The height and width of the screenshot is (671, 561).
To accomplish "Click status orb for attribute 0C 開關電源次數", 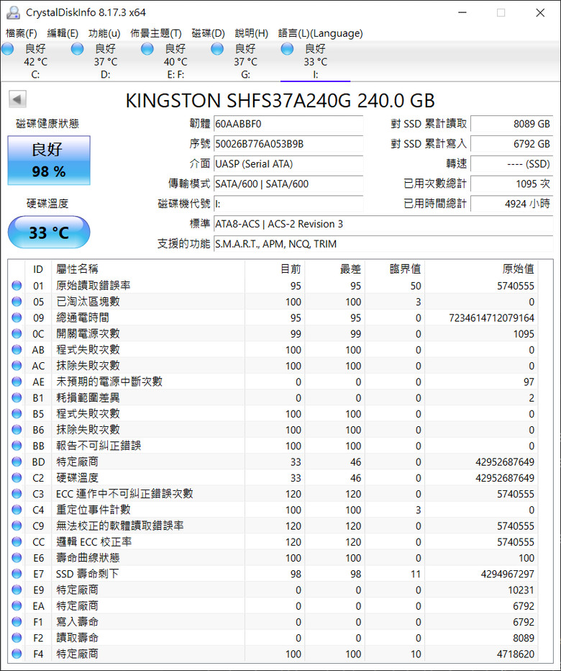I will [x=17, y=333].
